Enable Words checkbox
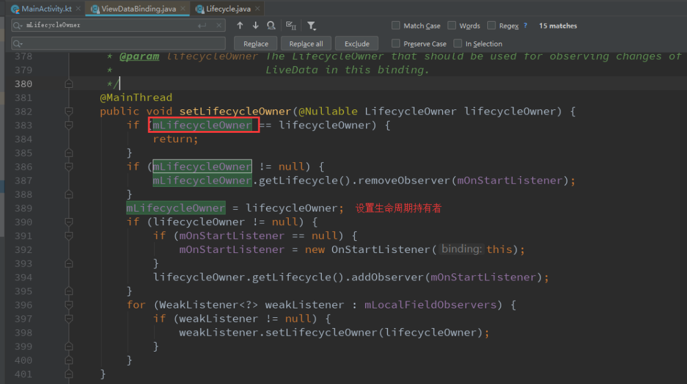 pyautogui.click(x=452, y=25)
